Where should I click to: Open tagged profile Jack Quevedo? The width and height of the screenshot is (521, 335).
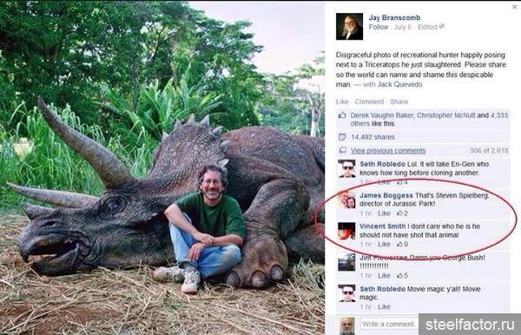click(399, 84)
